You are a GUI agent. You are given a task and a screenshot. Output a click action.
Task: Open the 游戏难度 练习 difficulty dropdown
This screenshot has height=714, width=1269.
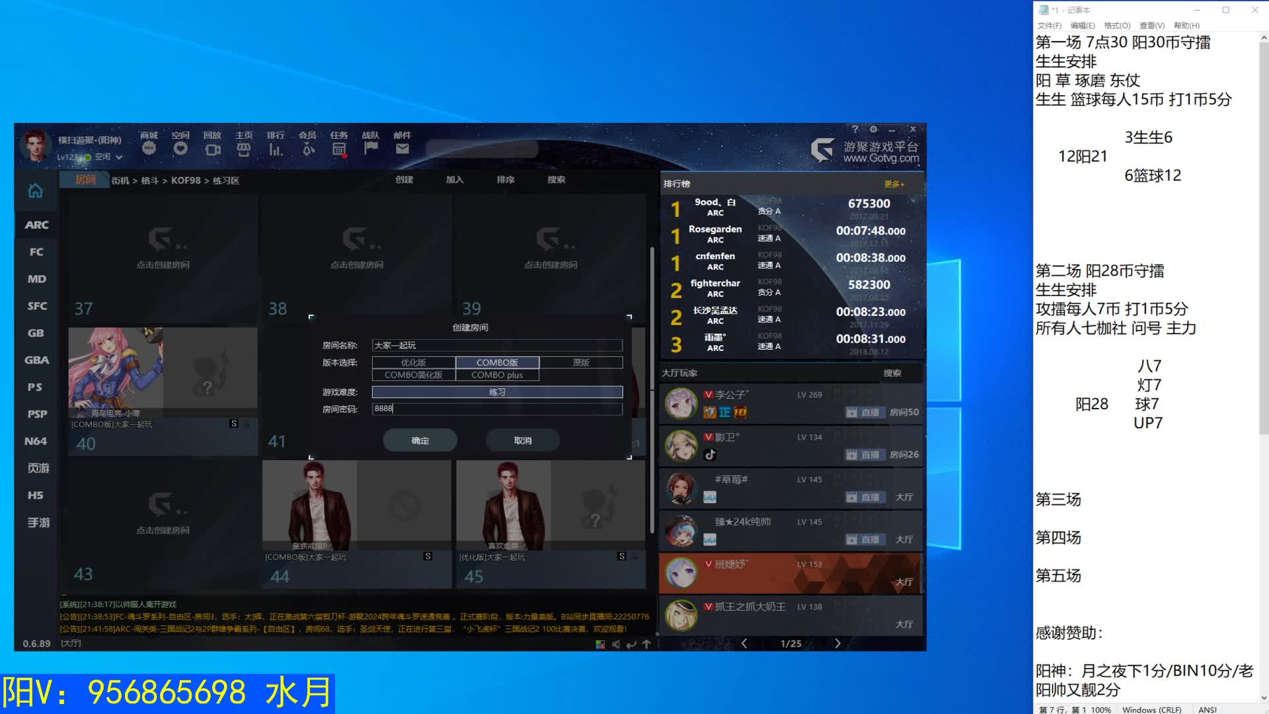coord(496,392)
